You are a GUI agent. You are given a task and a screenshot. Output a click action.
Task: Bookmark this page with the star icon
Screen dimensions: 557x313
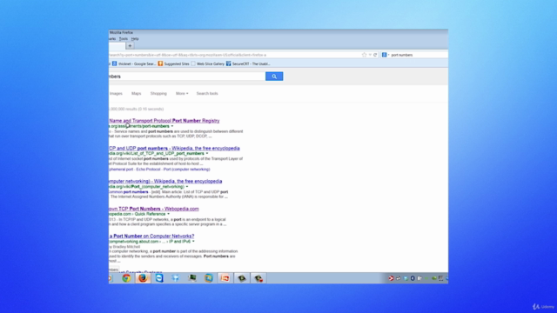pos(364,55)
